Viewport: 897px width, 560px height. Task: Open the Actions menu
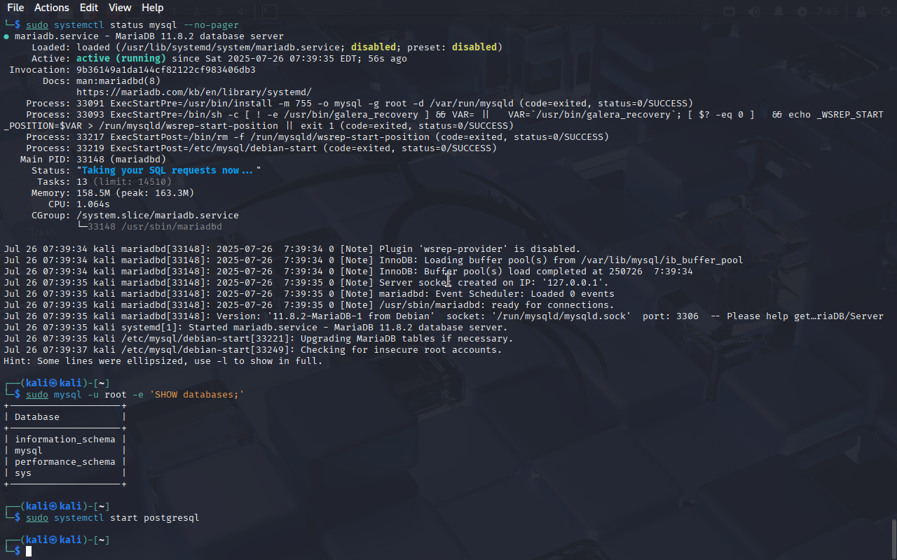click(52, 8)
